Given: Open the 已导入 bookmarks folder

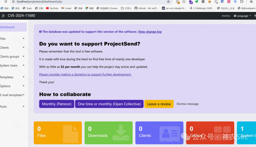Looking at the screenshot, I should click(126, 8).
